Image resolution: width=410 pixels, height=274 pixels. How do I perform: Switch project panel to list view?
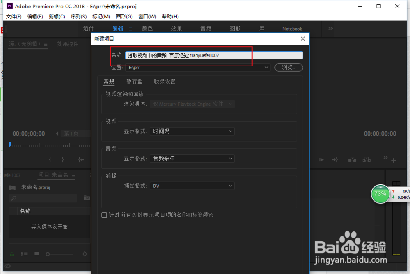pos(24,254)
